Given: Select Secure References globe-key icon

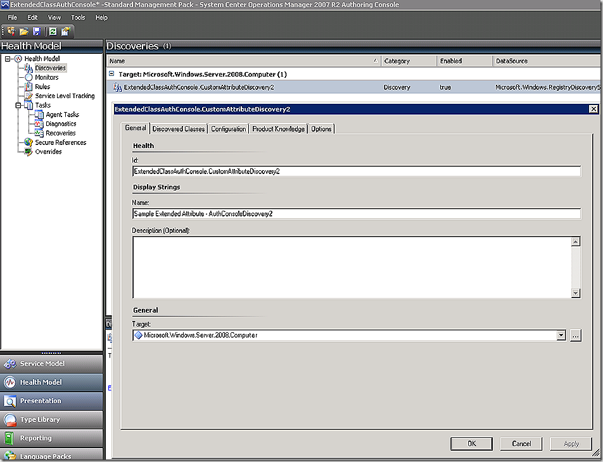Looking at the screenshot, I should [x=29, y=142].
